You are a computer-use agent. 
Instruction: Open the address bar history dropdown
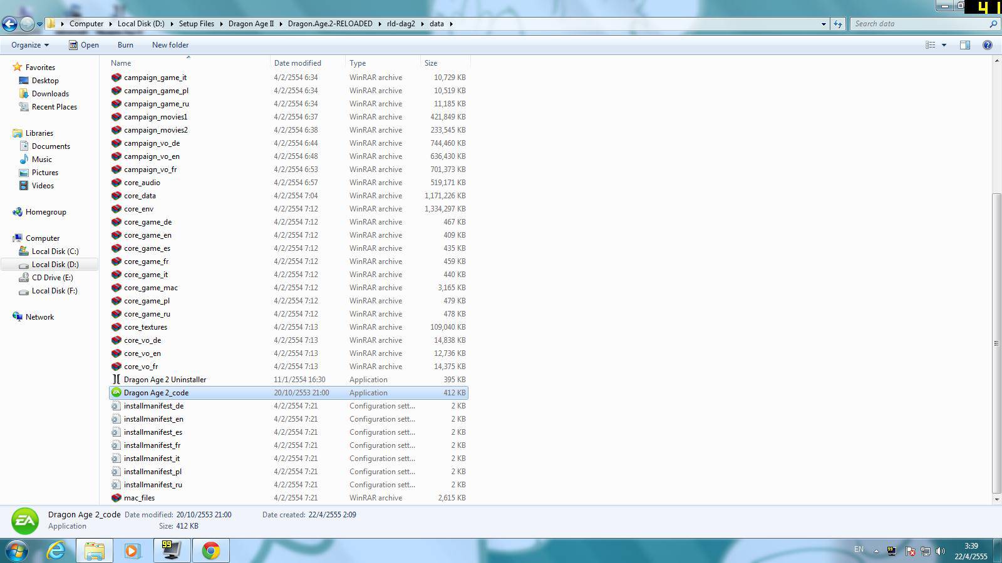824,24
